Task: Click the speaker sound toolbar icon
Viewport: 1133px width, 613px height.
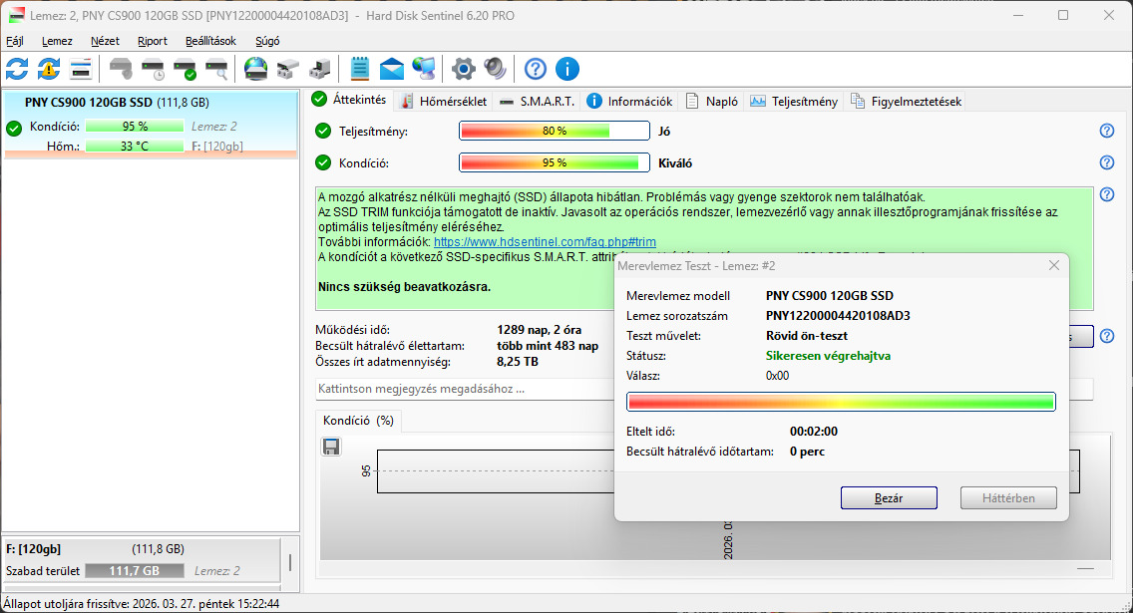Action: 495,70
